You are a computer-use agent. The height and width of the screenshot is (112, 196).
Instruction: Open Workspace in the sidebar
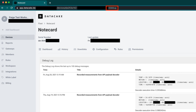[10, 66]
